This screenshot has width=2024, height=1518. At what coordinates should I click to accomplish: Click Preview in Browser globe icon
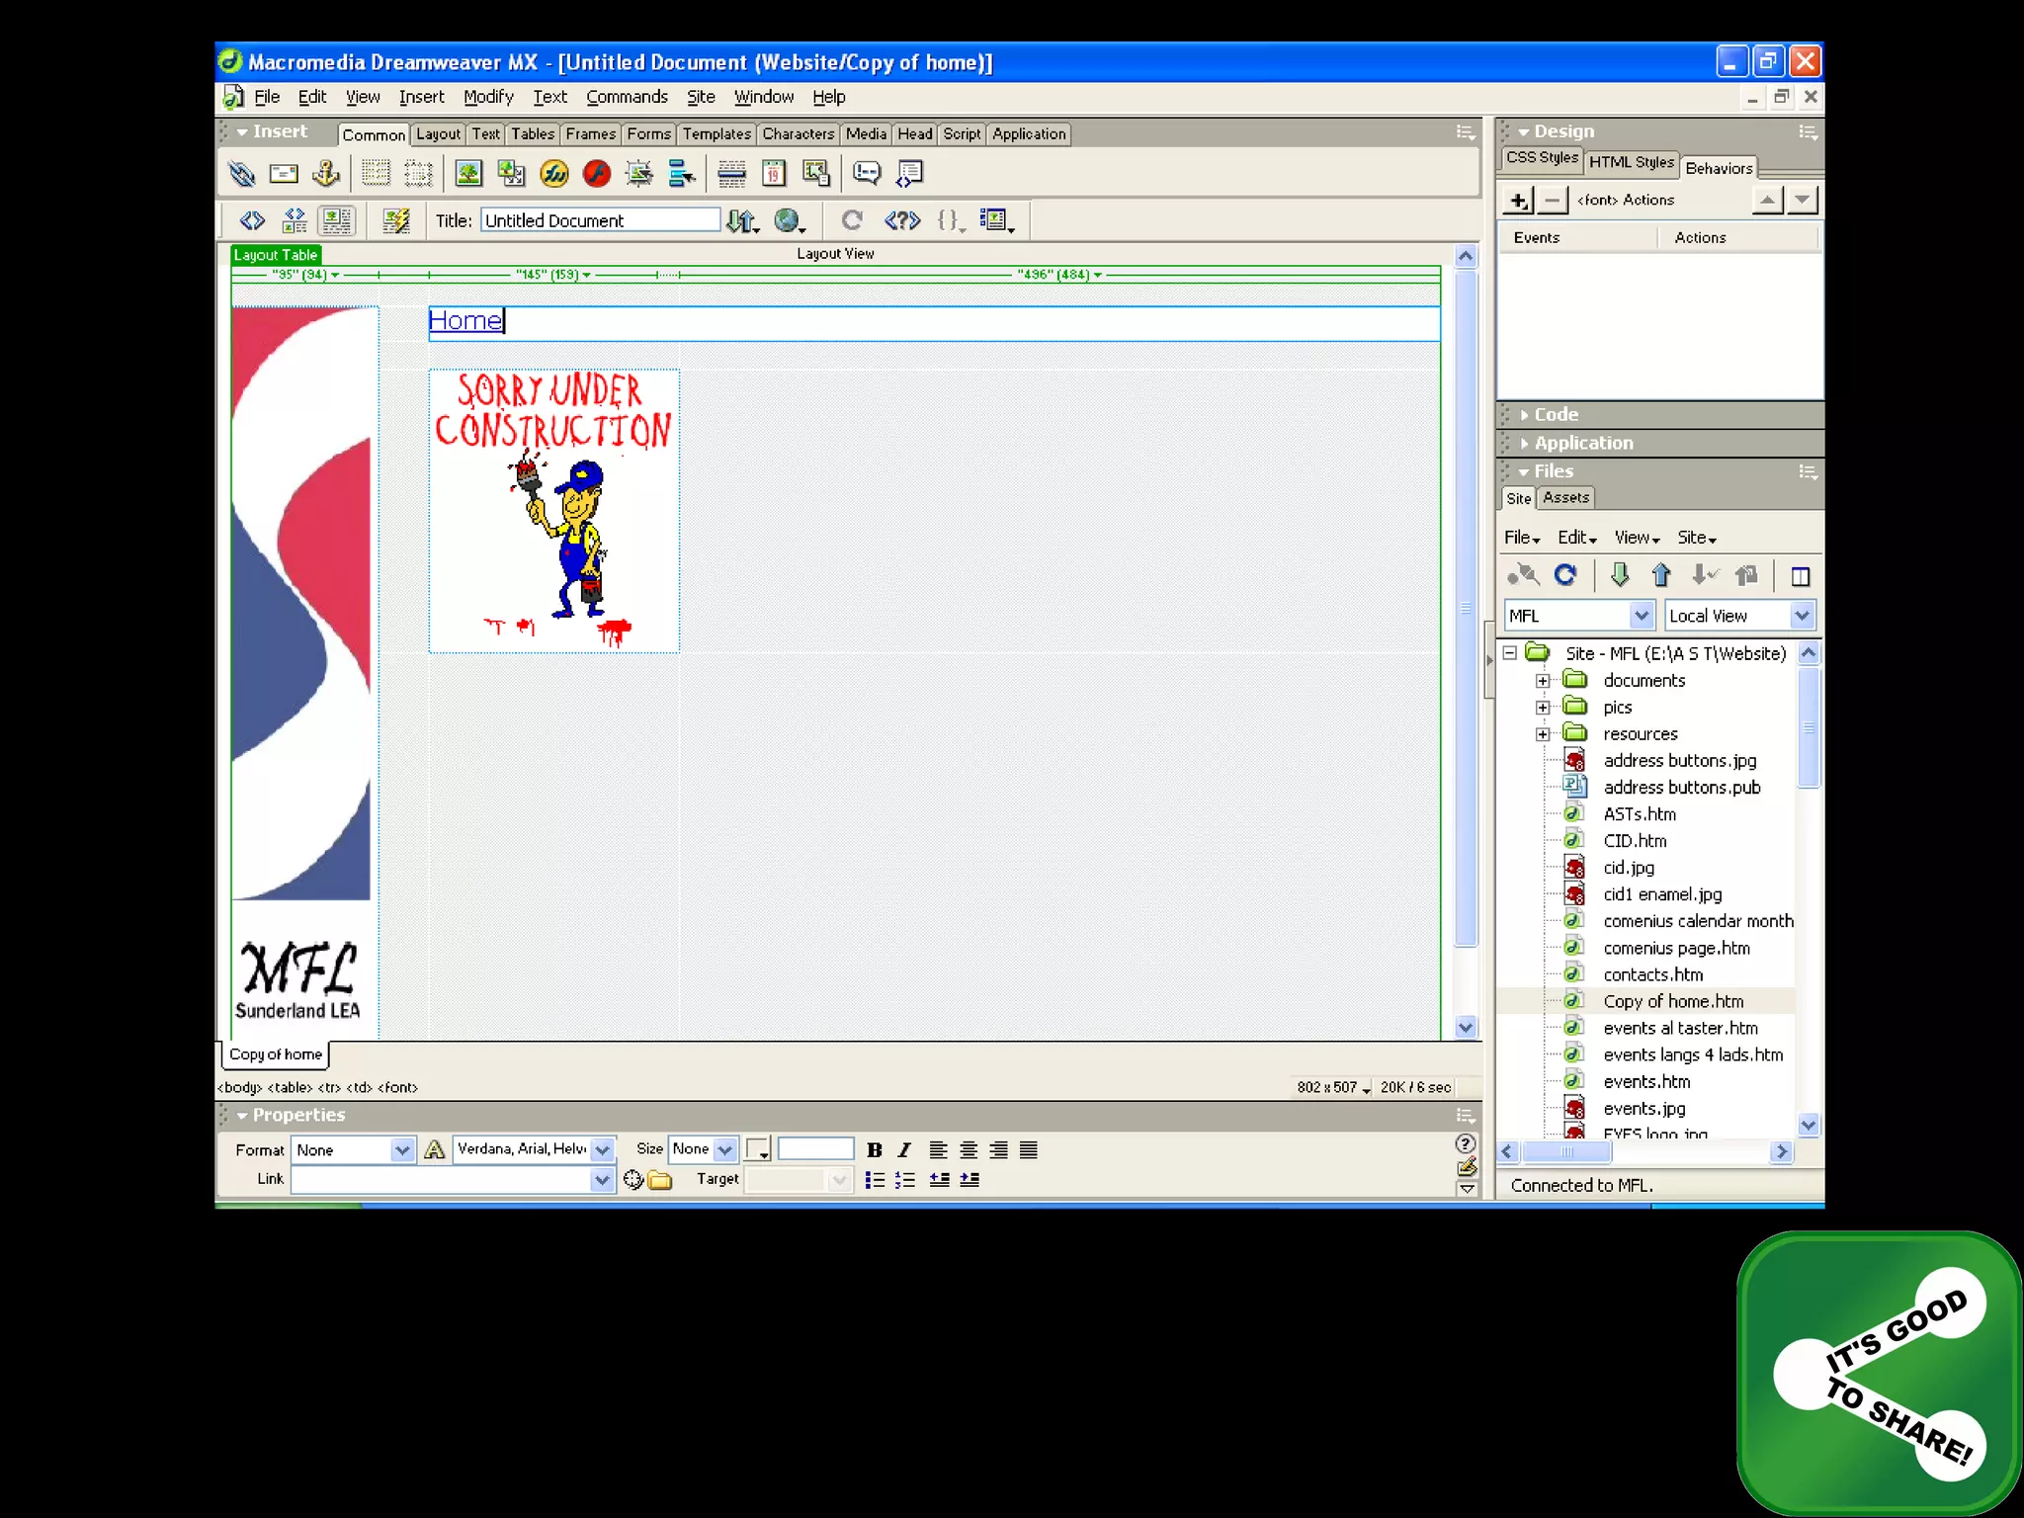(x=787, y=220)
